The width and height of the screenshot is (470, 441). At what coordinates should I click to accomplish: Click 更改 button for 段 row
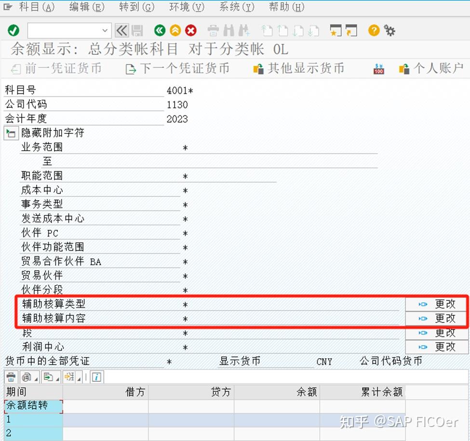tap(436, 333)
